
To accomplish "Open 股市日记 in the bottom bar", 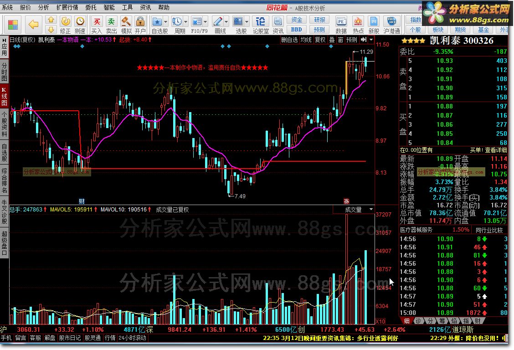I will [70, 338].
